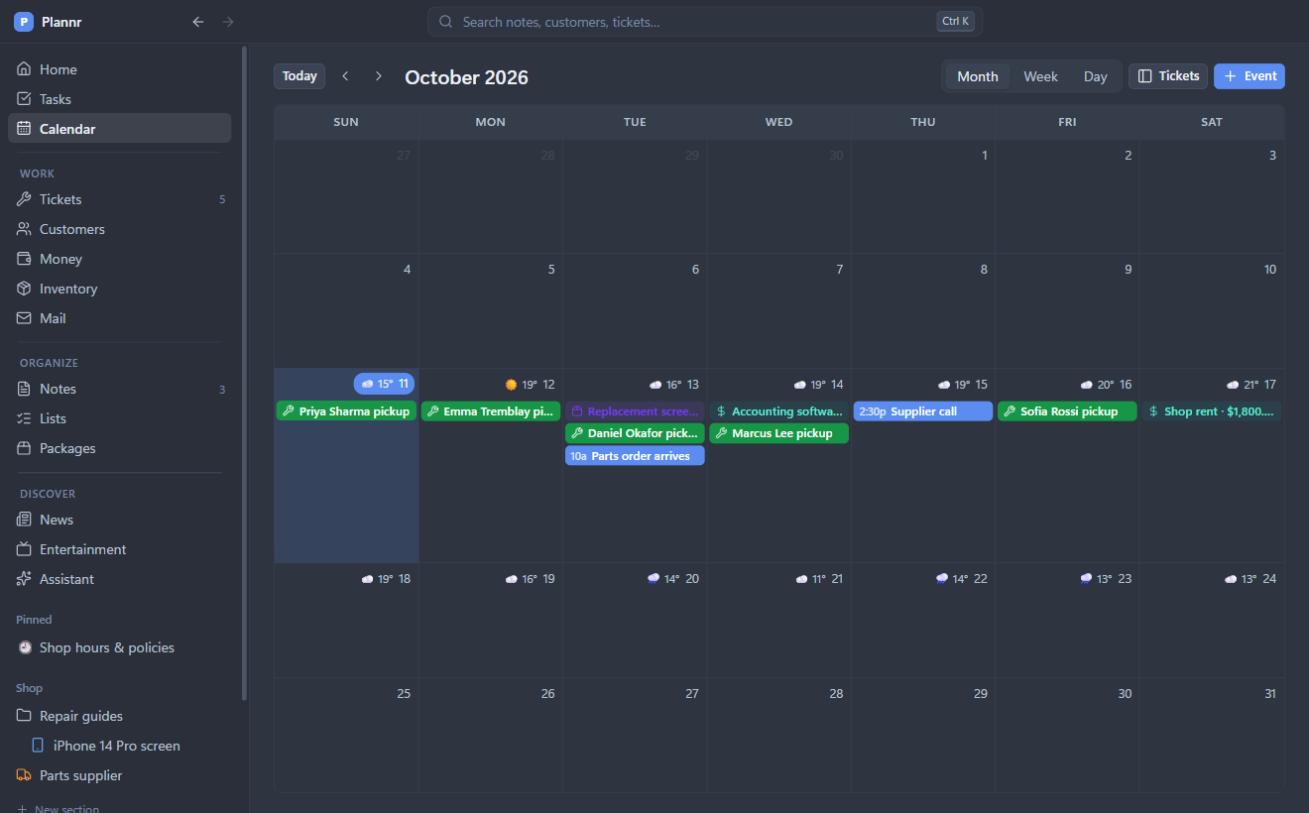Screen dimensions: 1309x813
Task: Go forward with the right arrow icon
Action: coord(228,22)
